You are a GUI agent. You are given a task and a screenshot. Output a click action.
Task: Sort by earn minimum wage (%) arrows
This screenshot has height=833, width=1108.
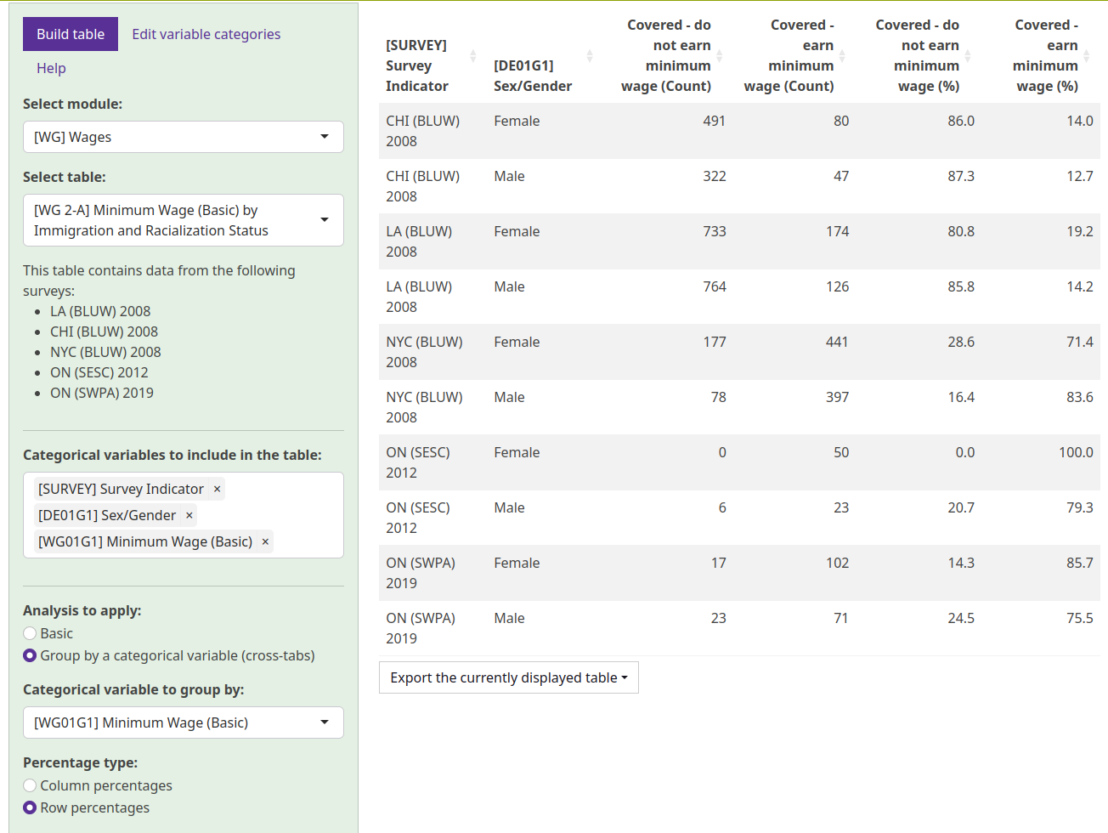tap(1087, 56)
